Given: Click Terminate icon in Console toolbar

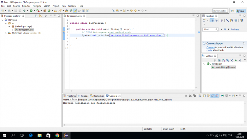Looking at the screenshot, I should tap(186, 96).
